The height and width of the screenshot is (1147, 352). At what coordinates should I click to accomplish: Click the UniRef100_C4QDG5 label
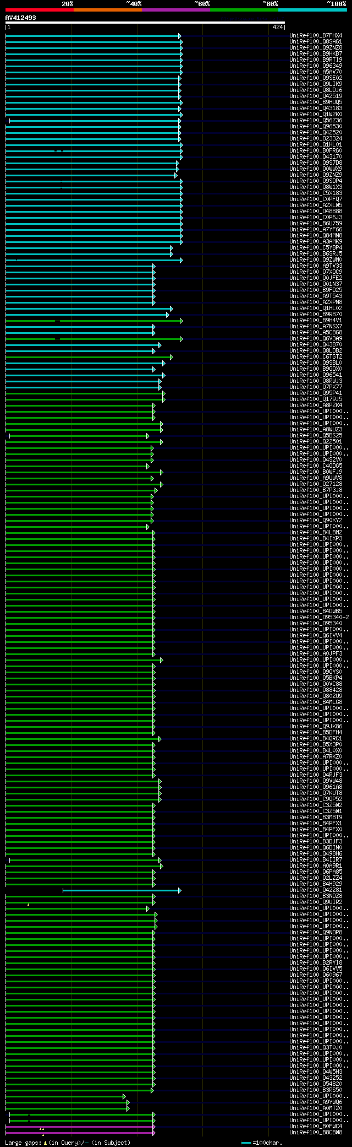pos(316,466)
